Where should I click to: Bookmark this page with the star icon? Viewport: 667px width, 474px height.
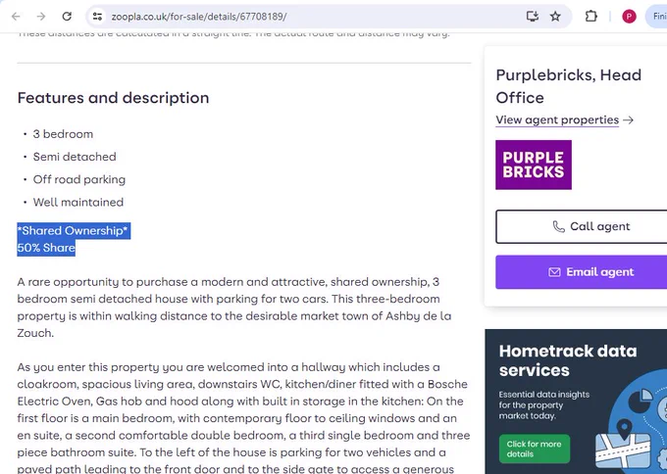tap(555, 17)
